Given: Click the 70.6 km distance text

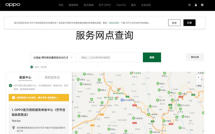Looking at the screenshot, I should pyautogui.click(x=16, y=121).
